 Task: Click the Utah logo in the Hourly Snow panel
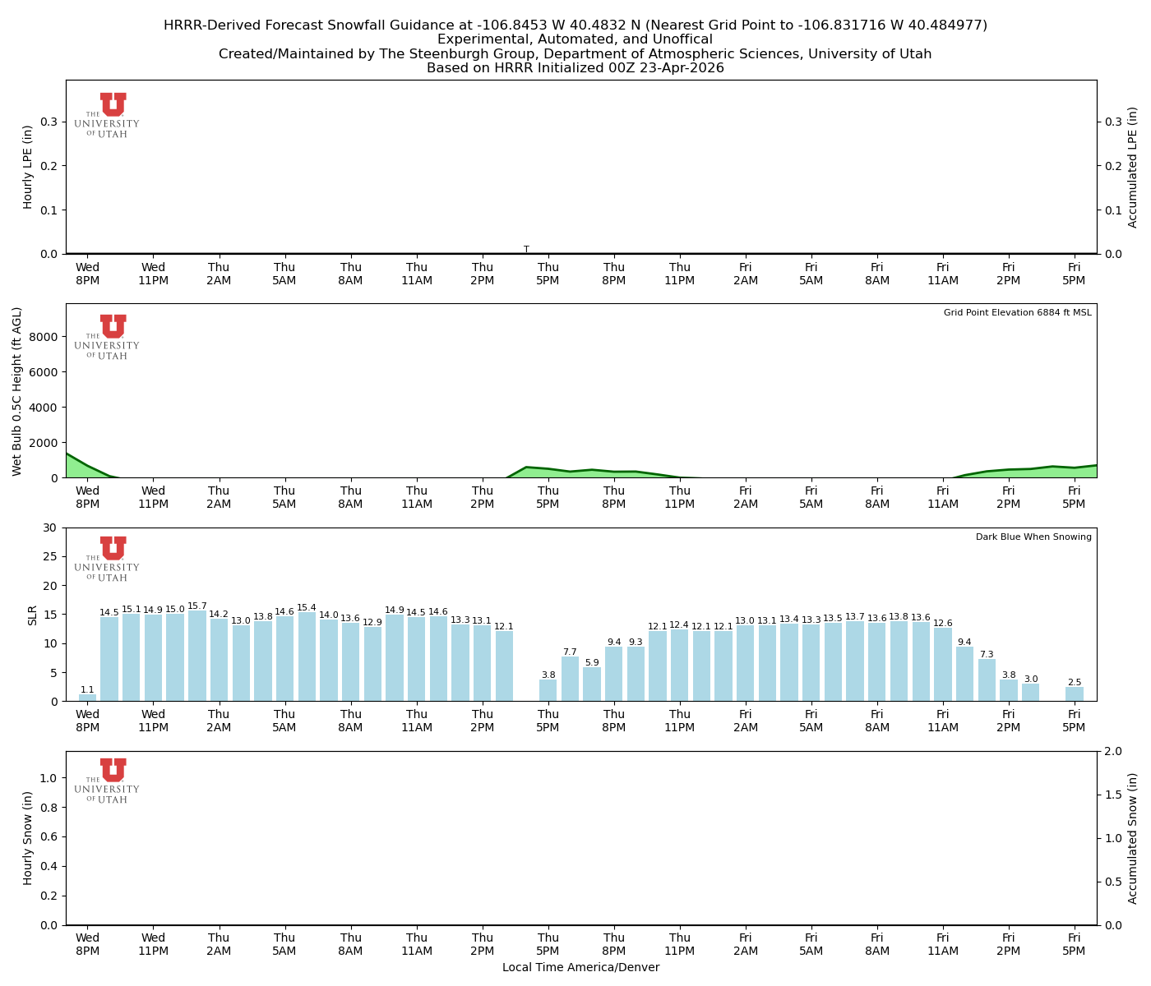tap(108, 781)
